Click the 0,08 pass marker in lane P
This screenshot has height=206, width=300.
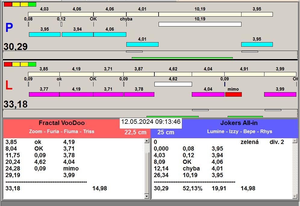pos(29,24)
